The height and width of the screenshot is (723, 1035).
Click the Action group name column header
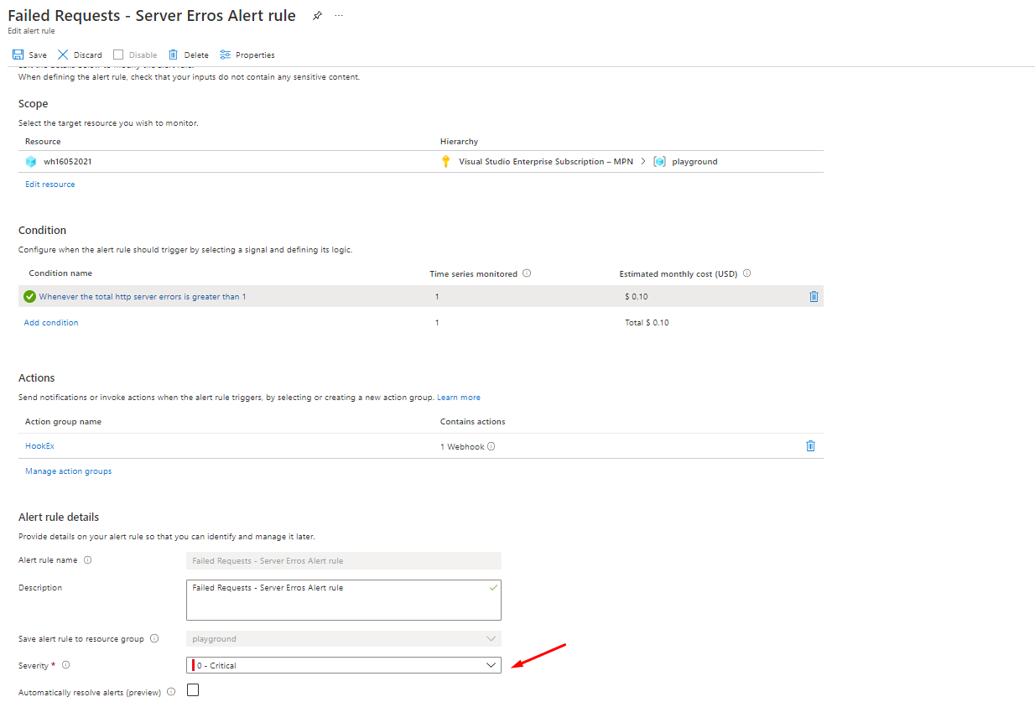(63, 422)
